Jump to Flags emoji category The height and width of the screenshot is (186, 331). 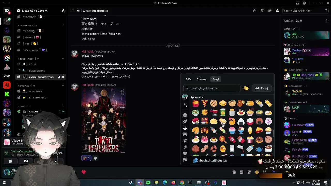coord(185,160)
